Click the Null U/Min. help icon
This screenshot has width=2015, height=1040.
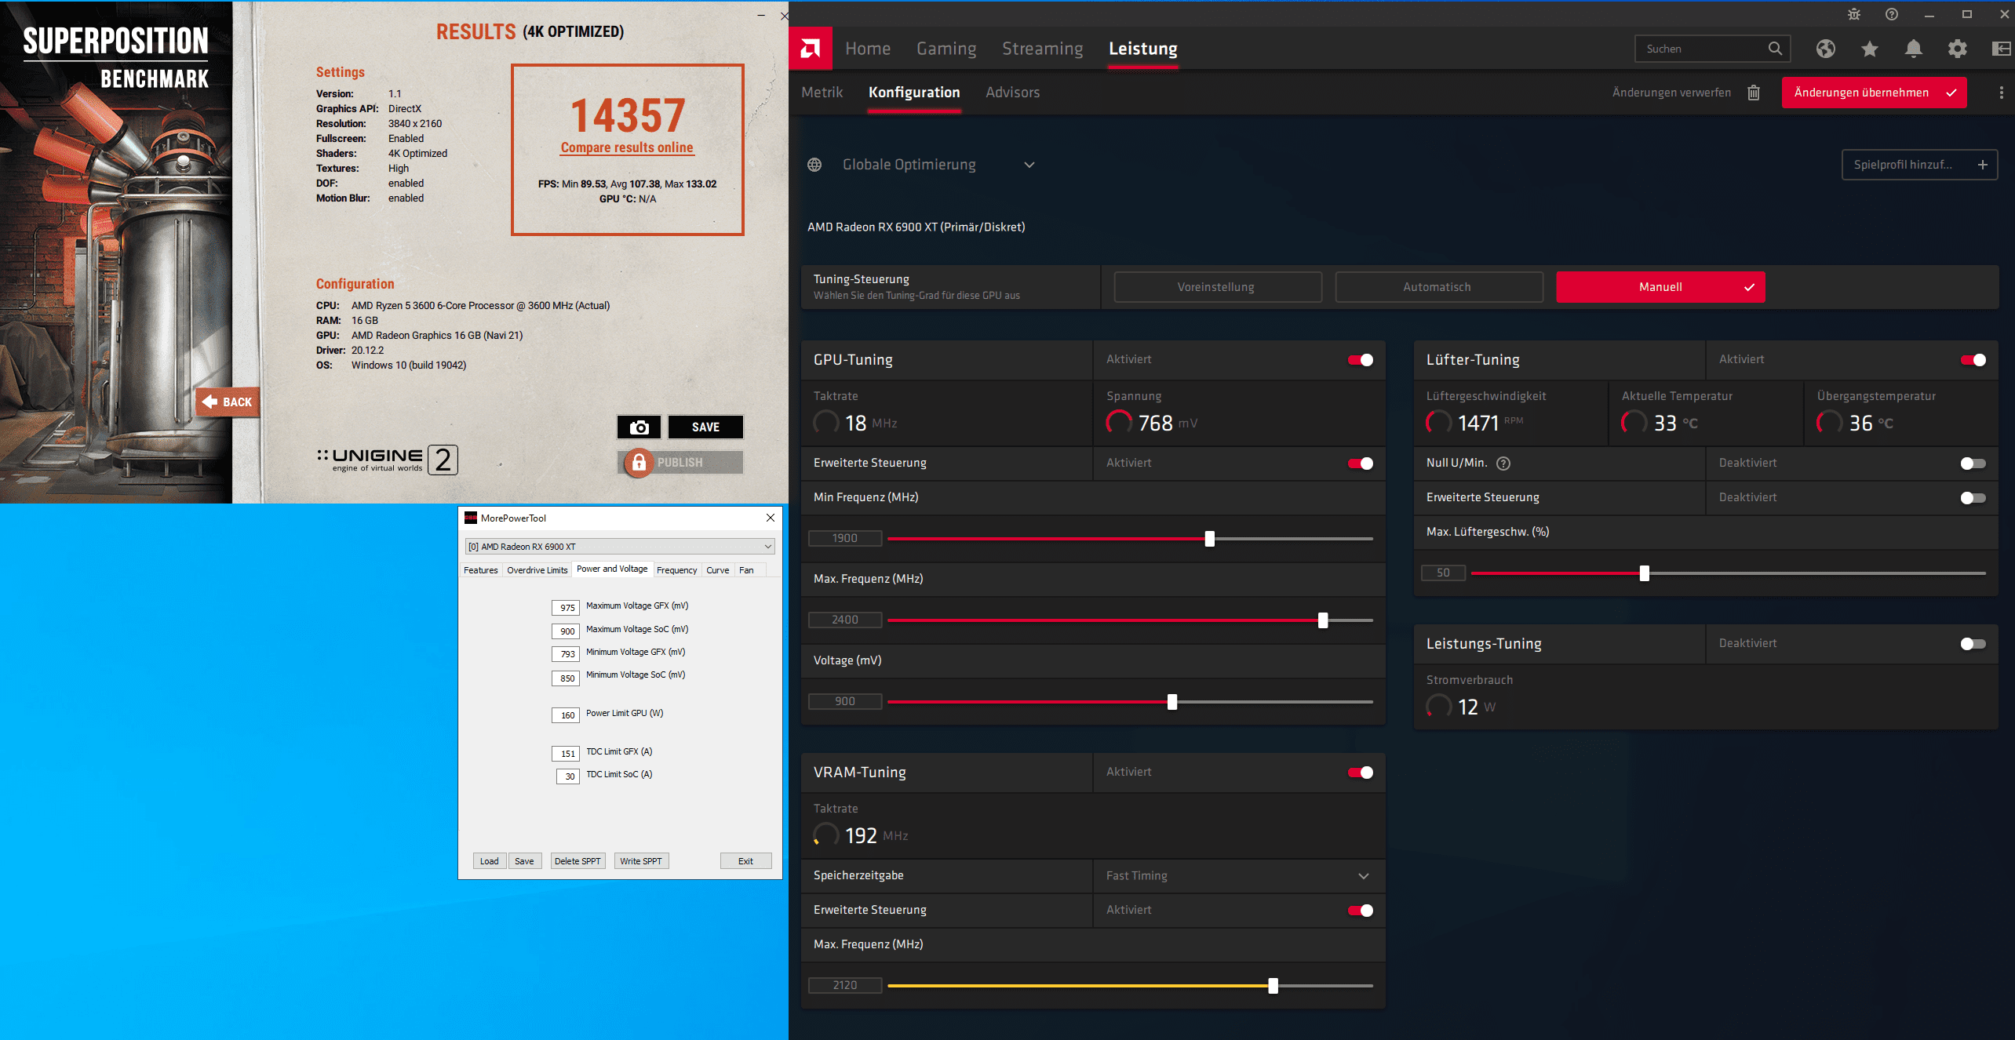coord(1503,464)
